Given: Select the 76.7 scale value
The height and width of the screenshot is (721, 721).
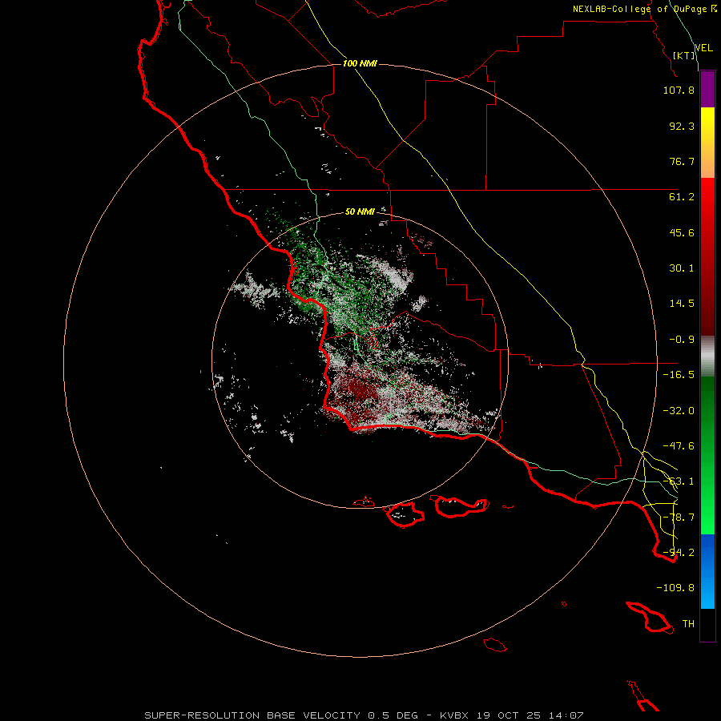Looking at the screenshot, I should click(682, 161).
